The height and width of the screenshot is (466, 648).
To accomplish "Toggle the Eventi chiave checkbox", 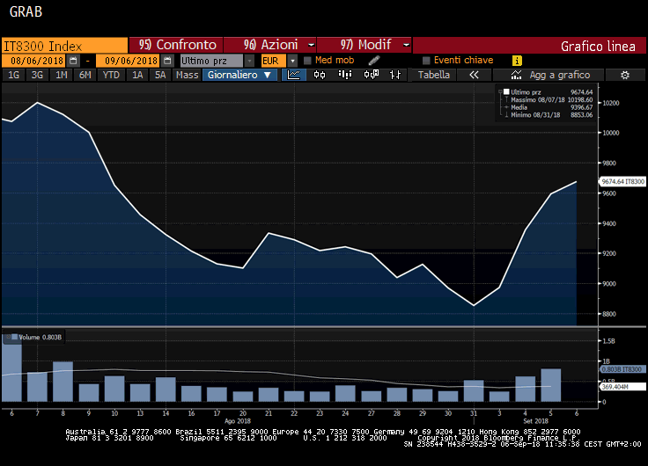I will click(426, 61).
